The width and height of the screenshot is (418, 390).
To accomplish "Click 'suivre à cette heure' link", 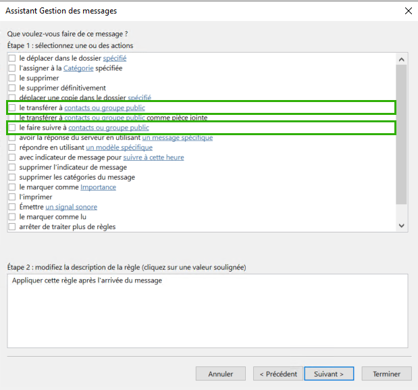I will click(153, 157).
